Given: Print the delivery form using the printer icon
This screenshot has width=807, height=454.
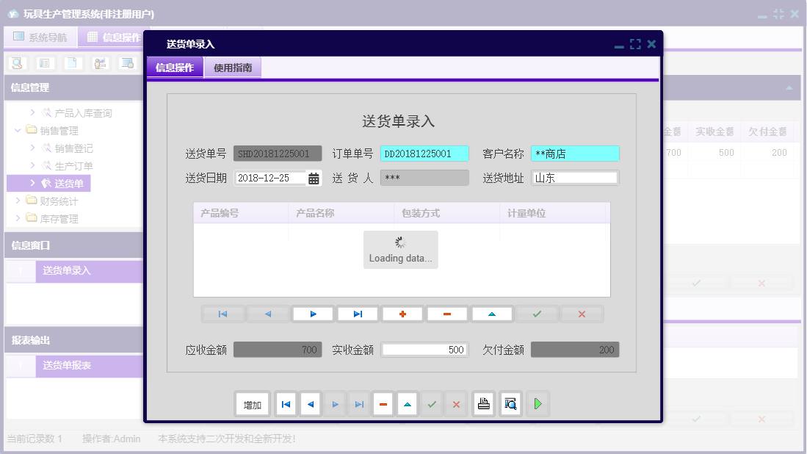Looking at the screenshot, I should click(483, 403).
